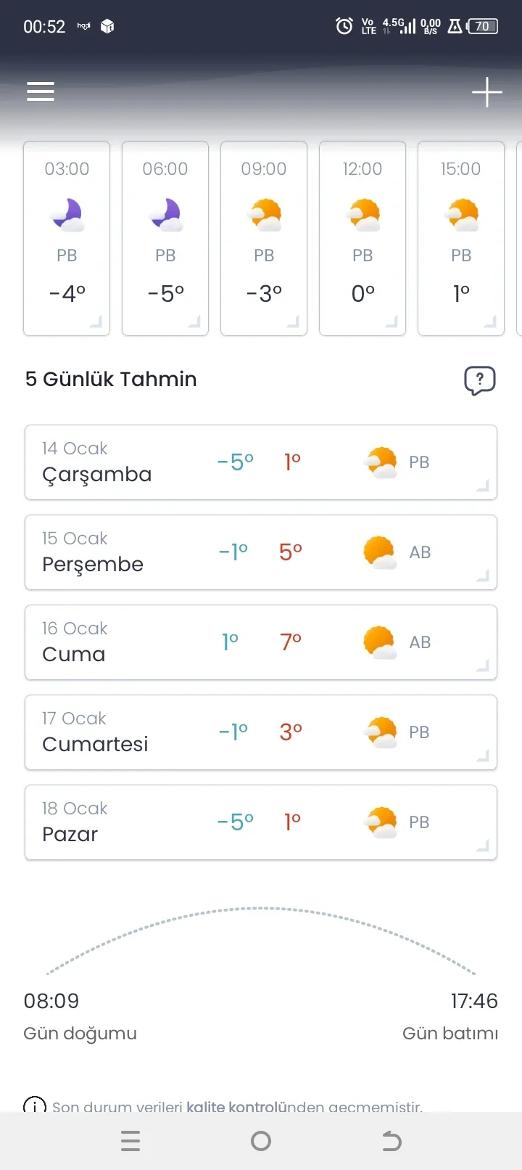Tap the 03:00 moon weather icon
This screenshot has width=522, height=1170.
67,215
